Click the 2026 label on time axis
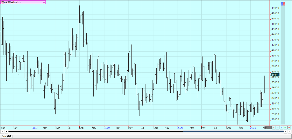Viewport: 292px width, 139px height. tap(253, 128)
